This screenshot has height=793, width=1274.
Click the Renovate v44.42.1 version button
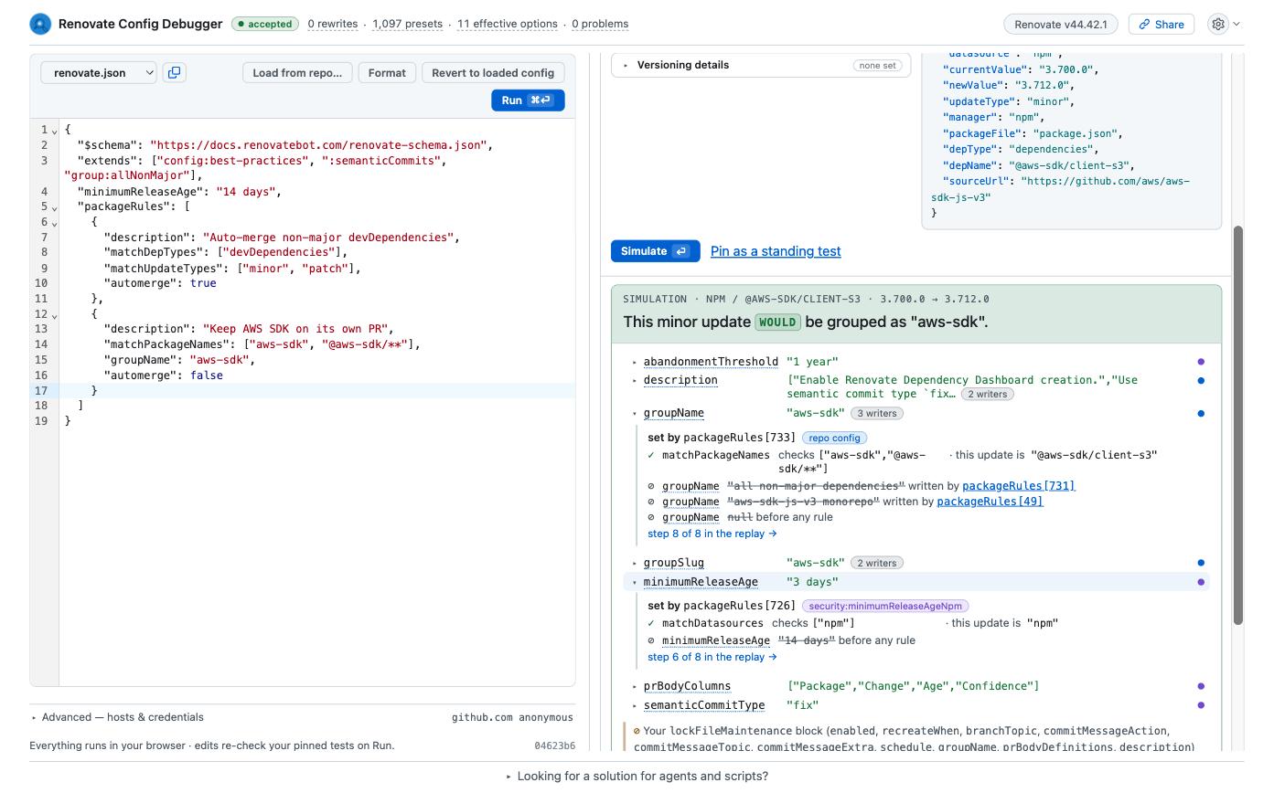(1061, 25)
